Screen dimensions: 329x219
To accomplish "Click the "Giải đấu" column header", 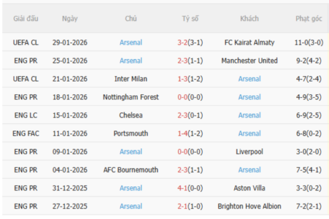I will pyautogui.click(x=26, y=19).
